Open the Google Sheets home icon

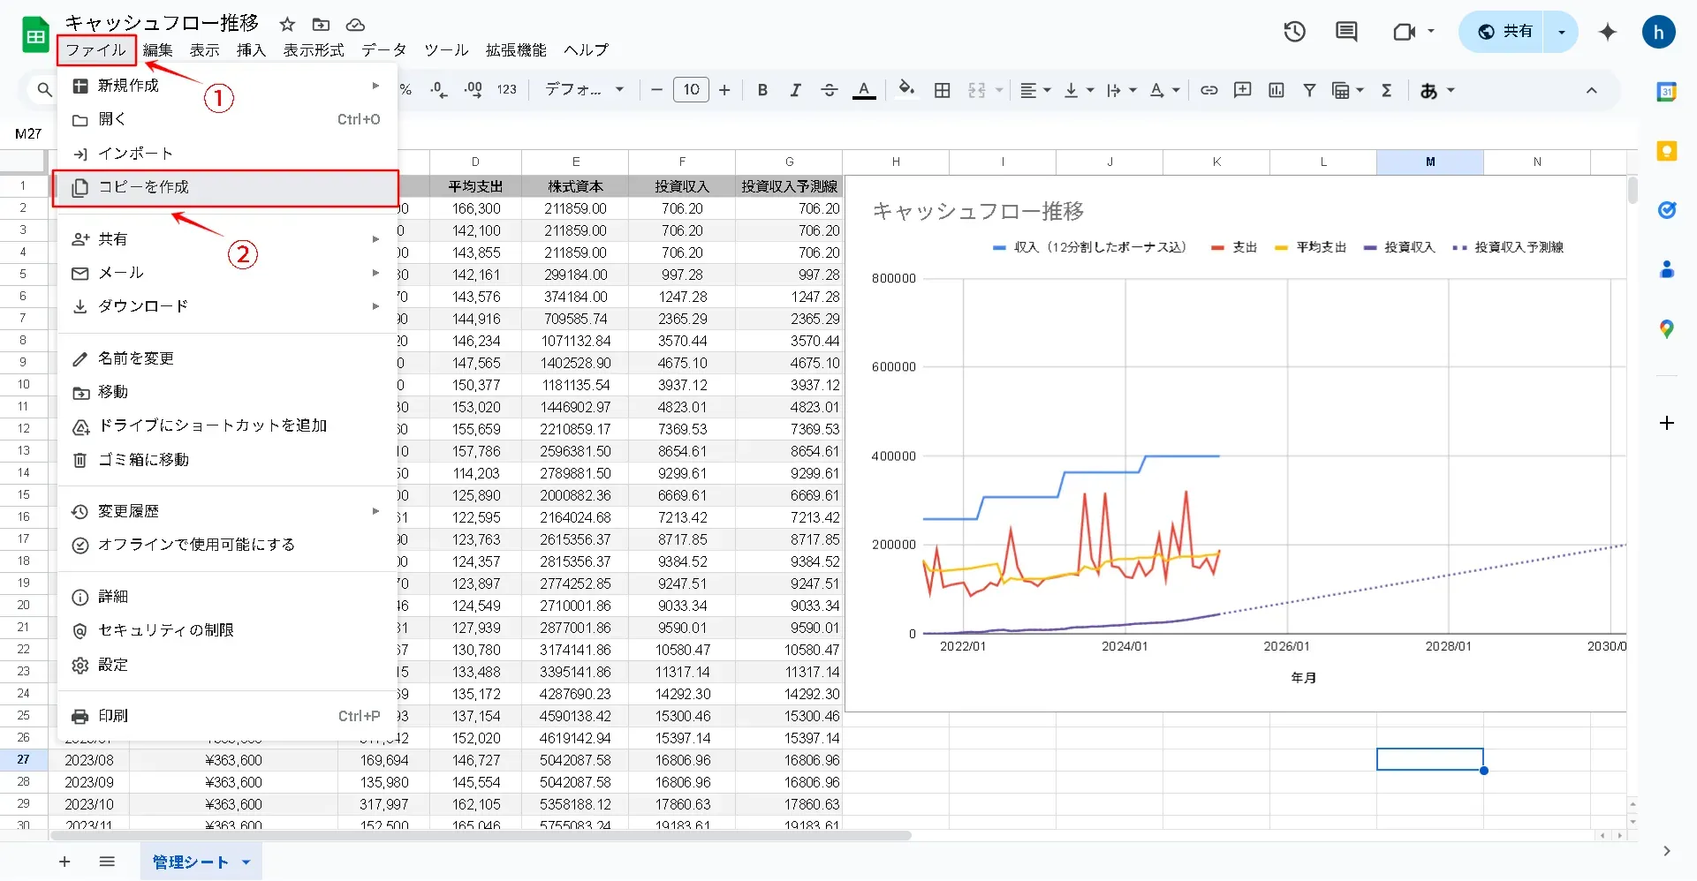tap(35, 35)
